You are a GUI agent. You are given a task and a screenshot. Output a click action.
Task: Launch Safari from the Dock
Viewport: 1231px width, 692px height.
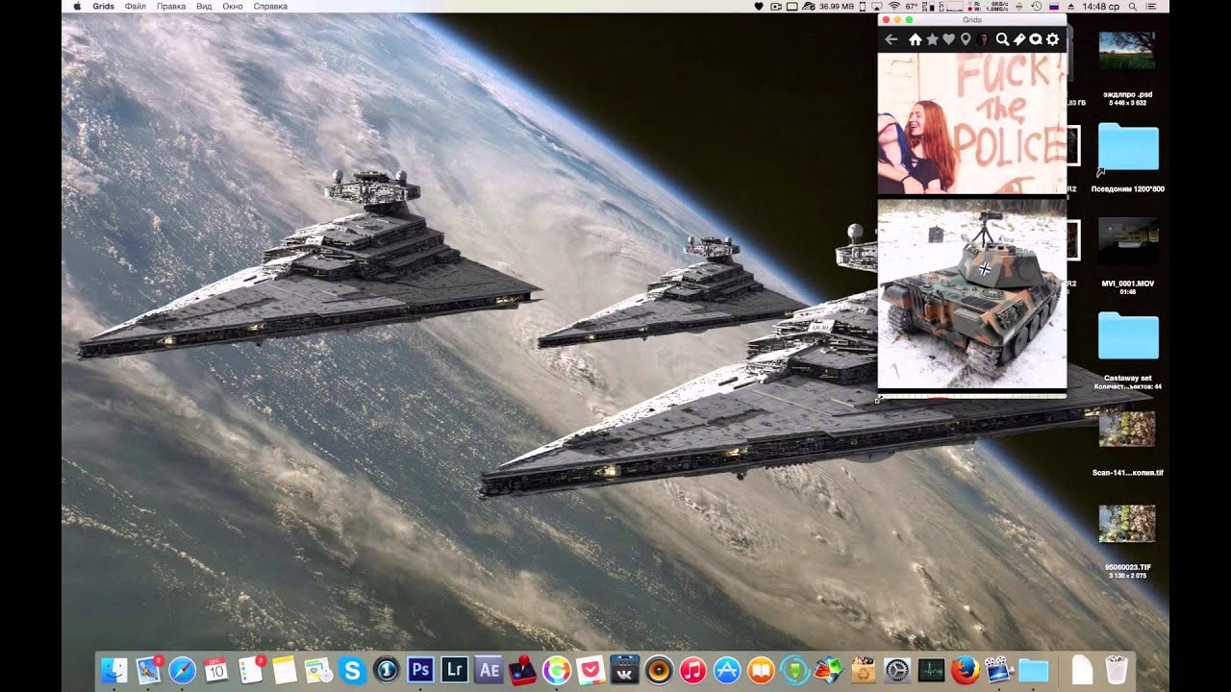point(183,670)
